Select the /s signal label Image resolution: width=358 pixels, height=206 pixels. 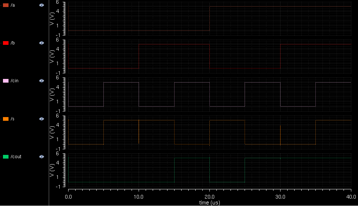tap(13, 119)
